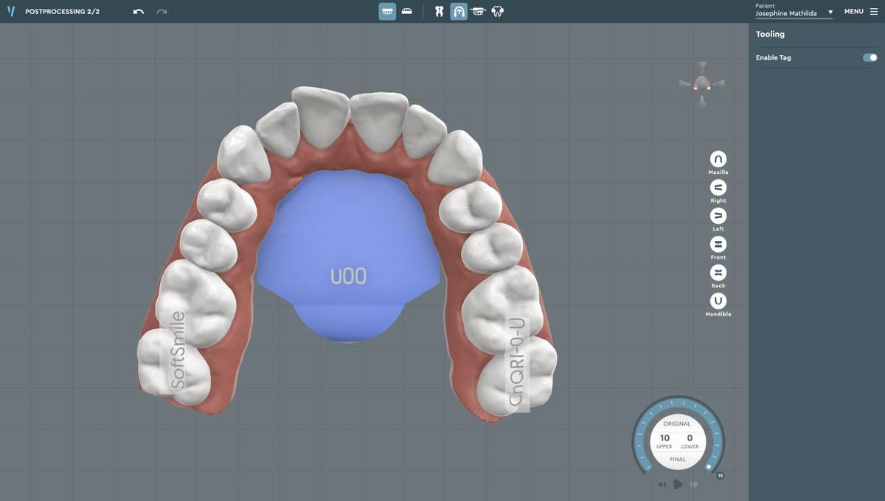This screenshot has height=501, width=885.
Task: Expand Josephine Mathilda's patient options
Action: (830, 12)
